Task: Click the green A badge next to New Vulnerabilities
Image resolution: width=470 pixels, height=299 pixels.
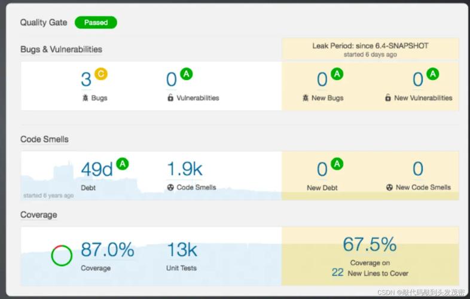Action: pos(433,74)
